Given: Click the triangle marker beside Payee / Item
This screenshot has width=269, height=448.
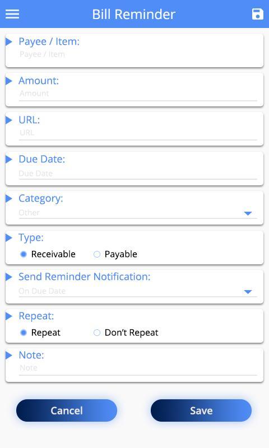Looking at the screenshot, I should click(x=9, y=41).
